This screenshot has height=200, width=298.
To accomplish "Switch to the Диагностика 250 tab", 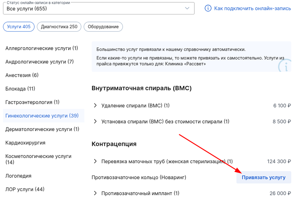I will pos(59,27).
